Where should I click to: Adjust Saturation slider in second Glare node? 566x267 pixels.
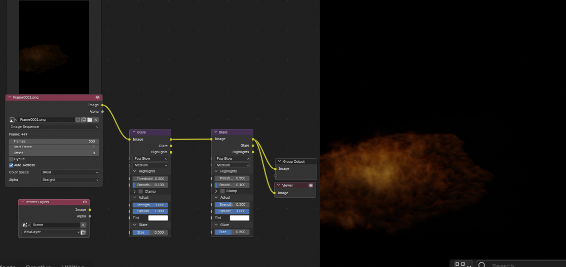pos(232,211)
